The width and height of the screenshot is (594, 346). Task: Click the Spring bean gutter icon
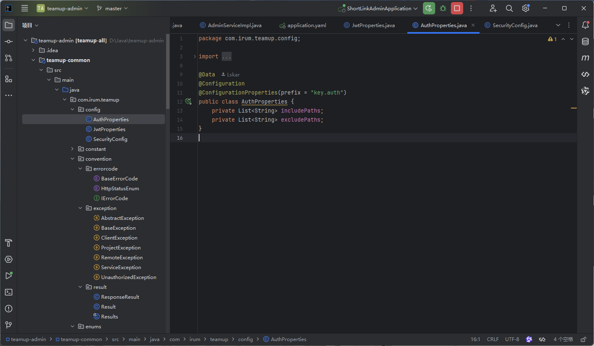[188, 101]
